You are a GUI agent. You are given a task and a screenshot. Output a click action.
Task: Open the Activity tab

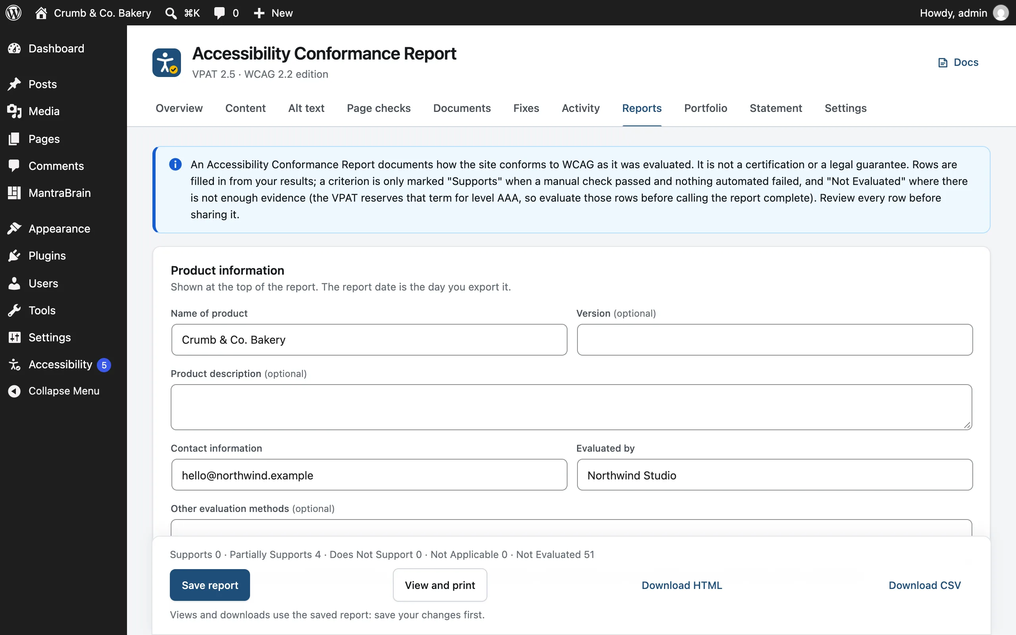pos(581,108)
